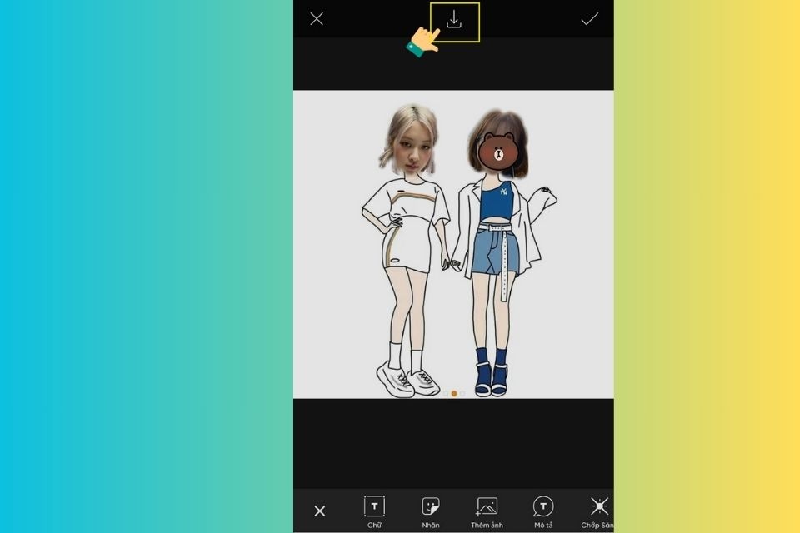Open the Chữ text tool
Image resolution: width=800 pixels, height=533 pixels.
(374, 511)
